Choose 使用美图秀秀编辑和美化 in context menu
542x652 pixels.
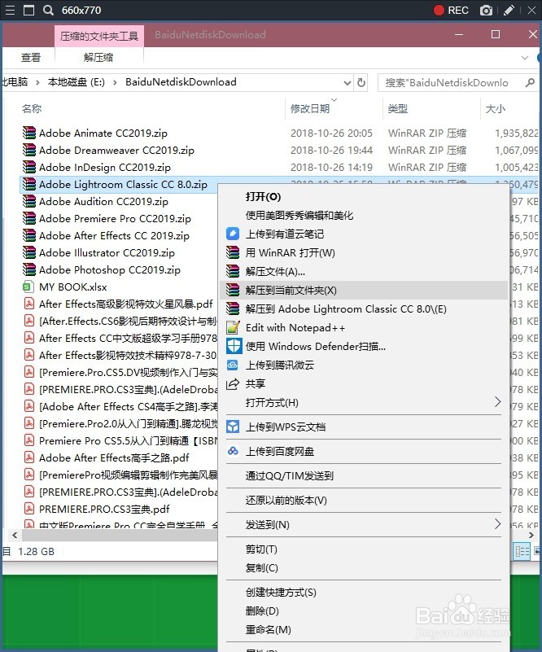click(299, 216)
